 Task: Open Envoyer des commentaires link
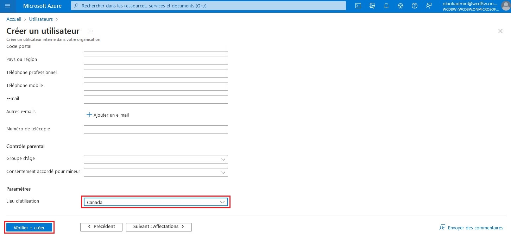click(x=472, y=228)
